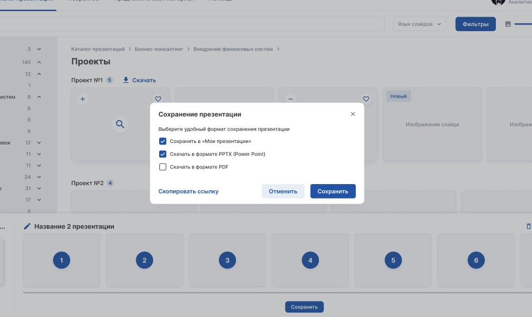
Task: Click the thumbnail size slider track
Action: 523,24
